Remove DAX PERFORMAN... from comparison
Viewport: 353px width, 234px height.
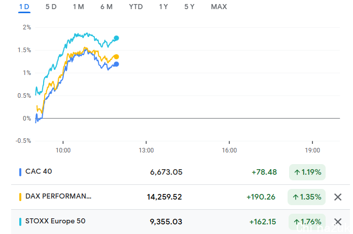[338, 197]
